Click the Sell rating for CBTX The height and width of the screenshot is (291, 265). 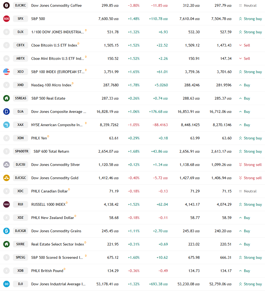click(x=244, y=45)
